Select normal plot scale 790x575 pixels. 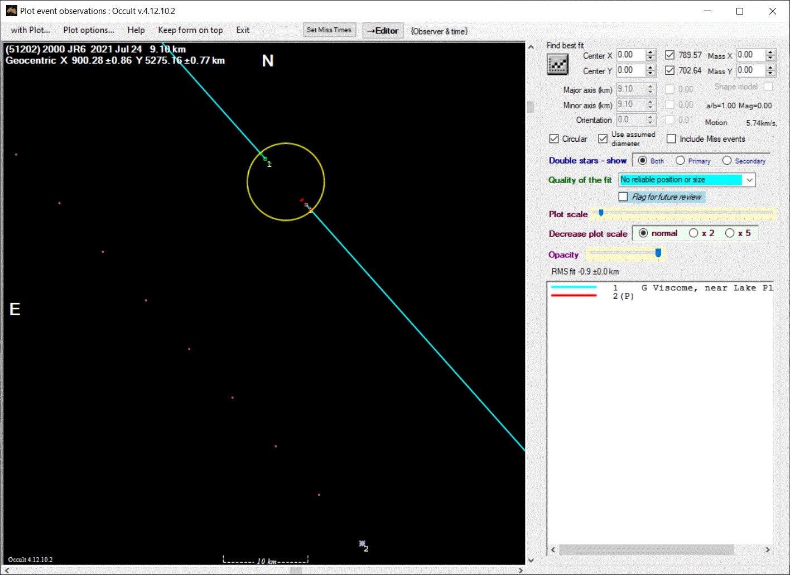643,233
